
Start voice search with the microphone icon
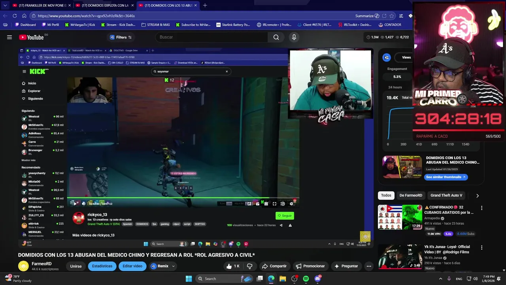294,37
